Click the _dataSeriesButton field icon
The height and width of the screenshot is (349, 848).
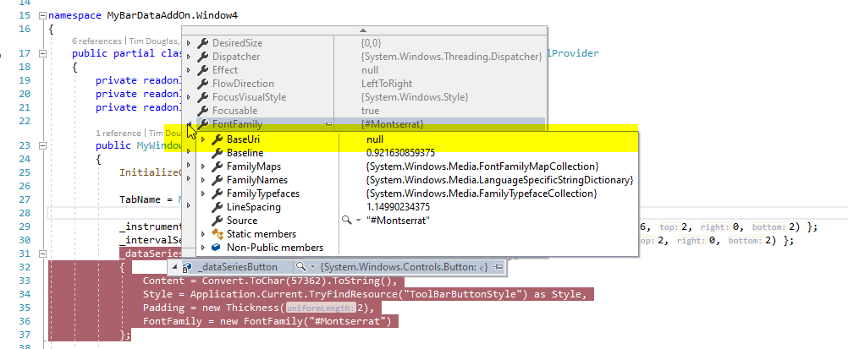(186, 267)
